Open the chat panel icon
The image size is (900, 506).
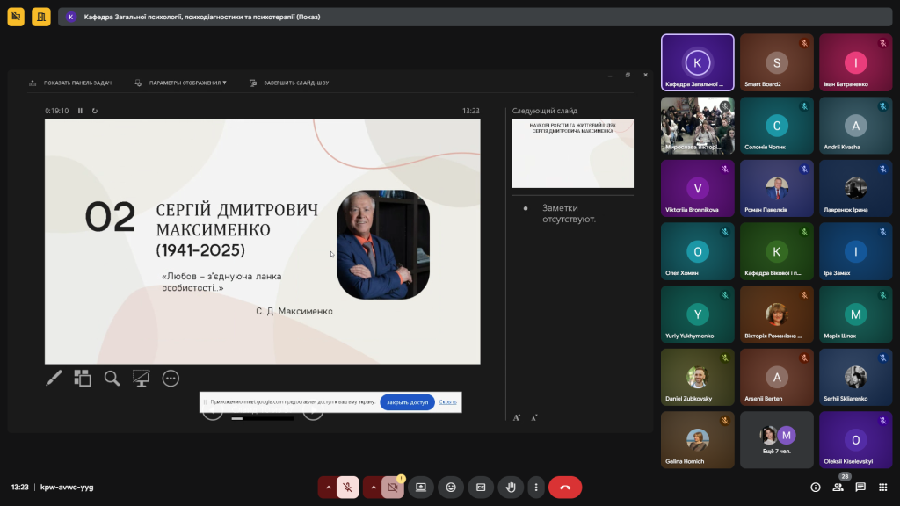pos(860,487)
